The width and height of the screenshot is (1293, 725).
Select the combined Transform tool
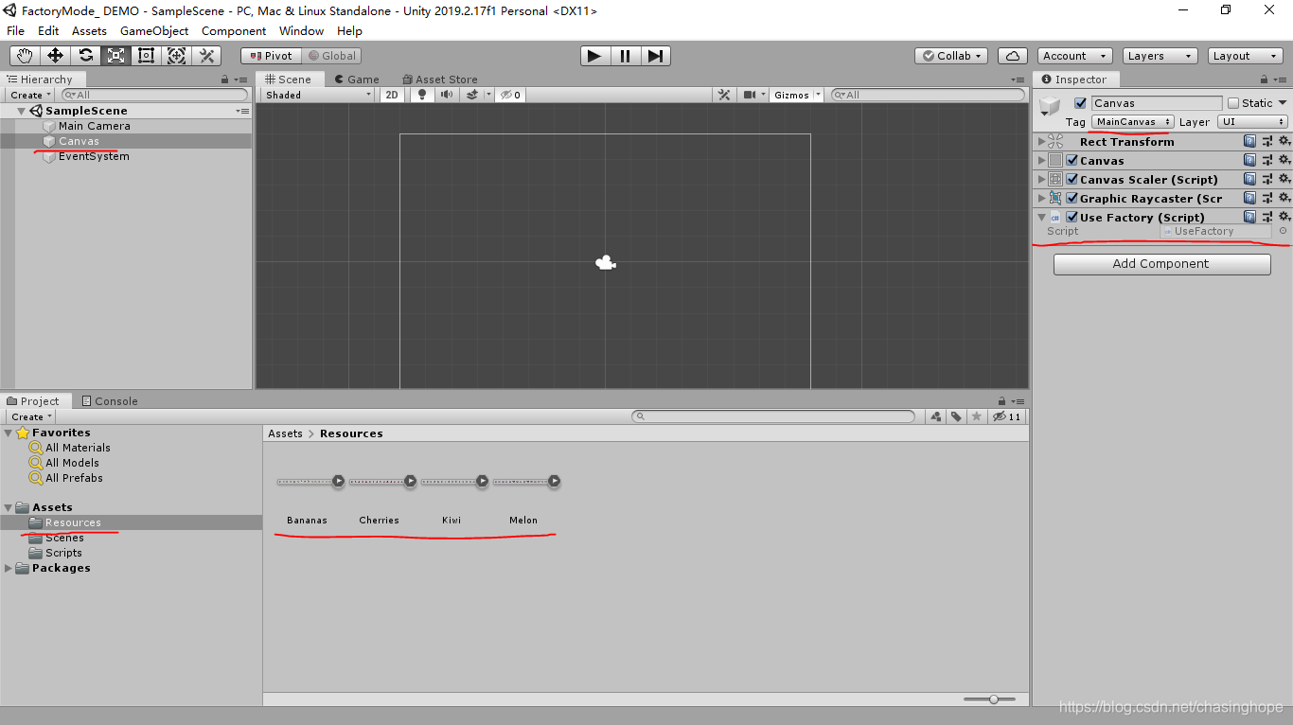coord(176,56)
